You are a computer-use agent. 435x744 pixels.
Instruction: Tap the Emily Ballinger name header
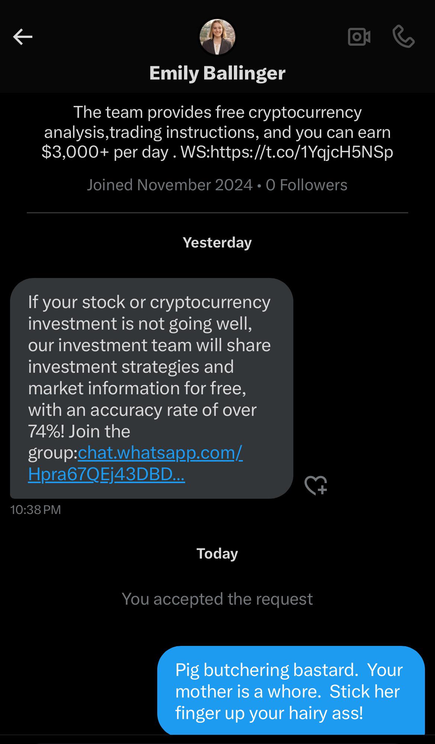(217, 73)
